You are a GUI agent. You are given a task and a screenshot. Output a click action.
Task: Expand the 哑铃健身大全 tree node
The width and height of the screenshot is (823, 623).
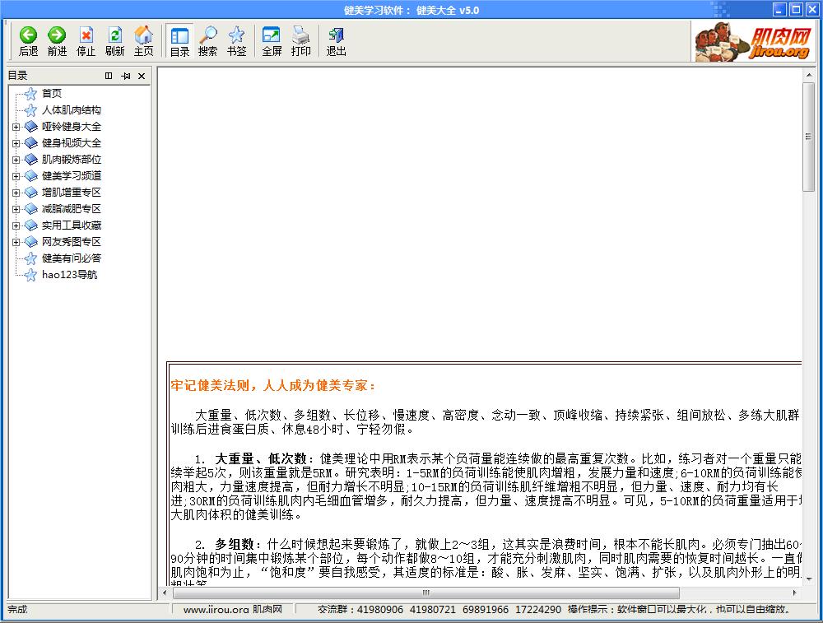tap(16, 127)
